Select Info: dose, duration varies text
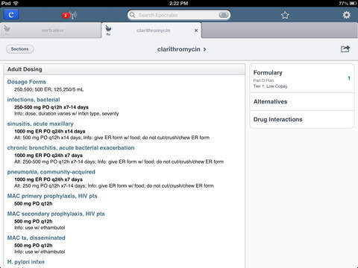The width and height of the screenshot is (358, 268). [x=66, y=114]
